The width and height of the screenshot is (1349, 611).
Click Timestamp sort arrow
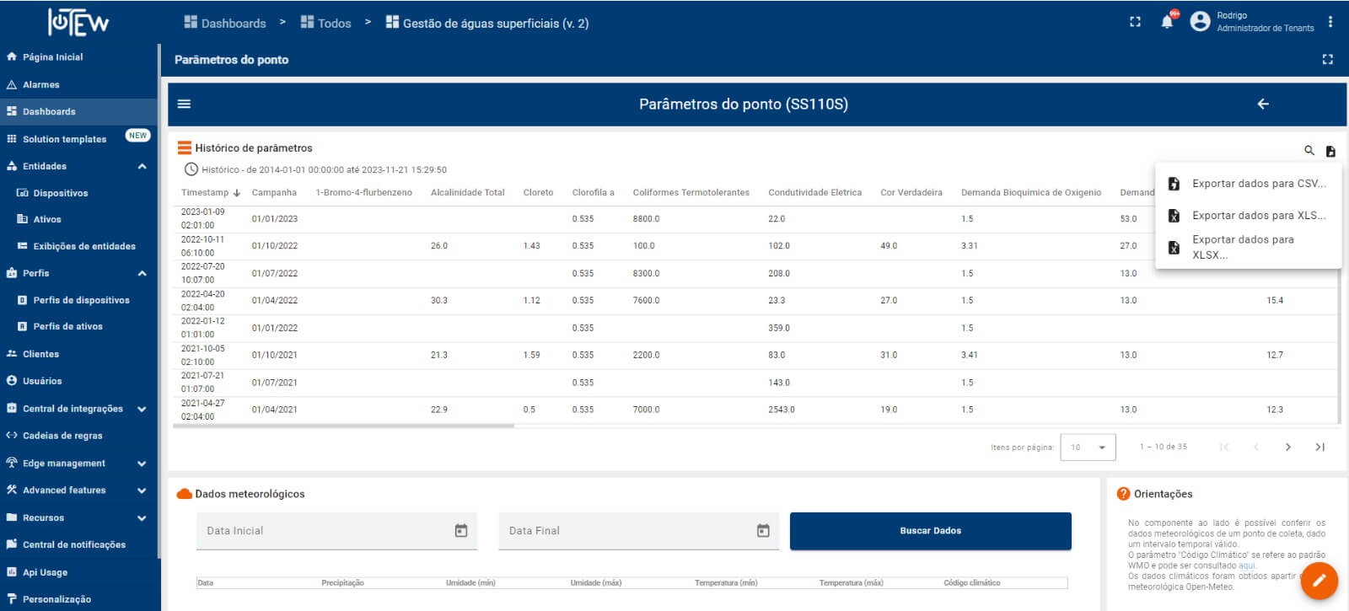[237, 193]
